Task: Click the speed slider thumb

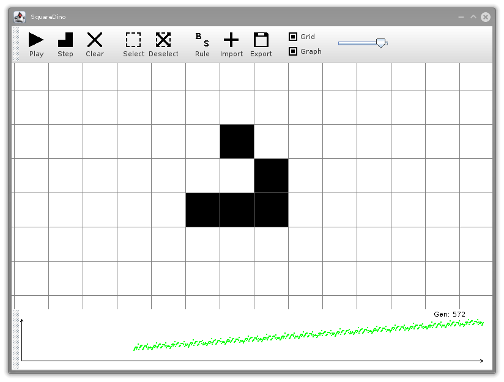Action: point(380,43)
